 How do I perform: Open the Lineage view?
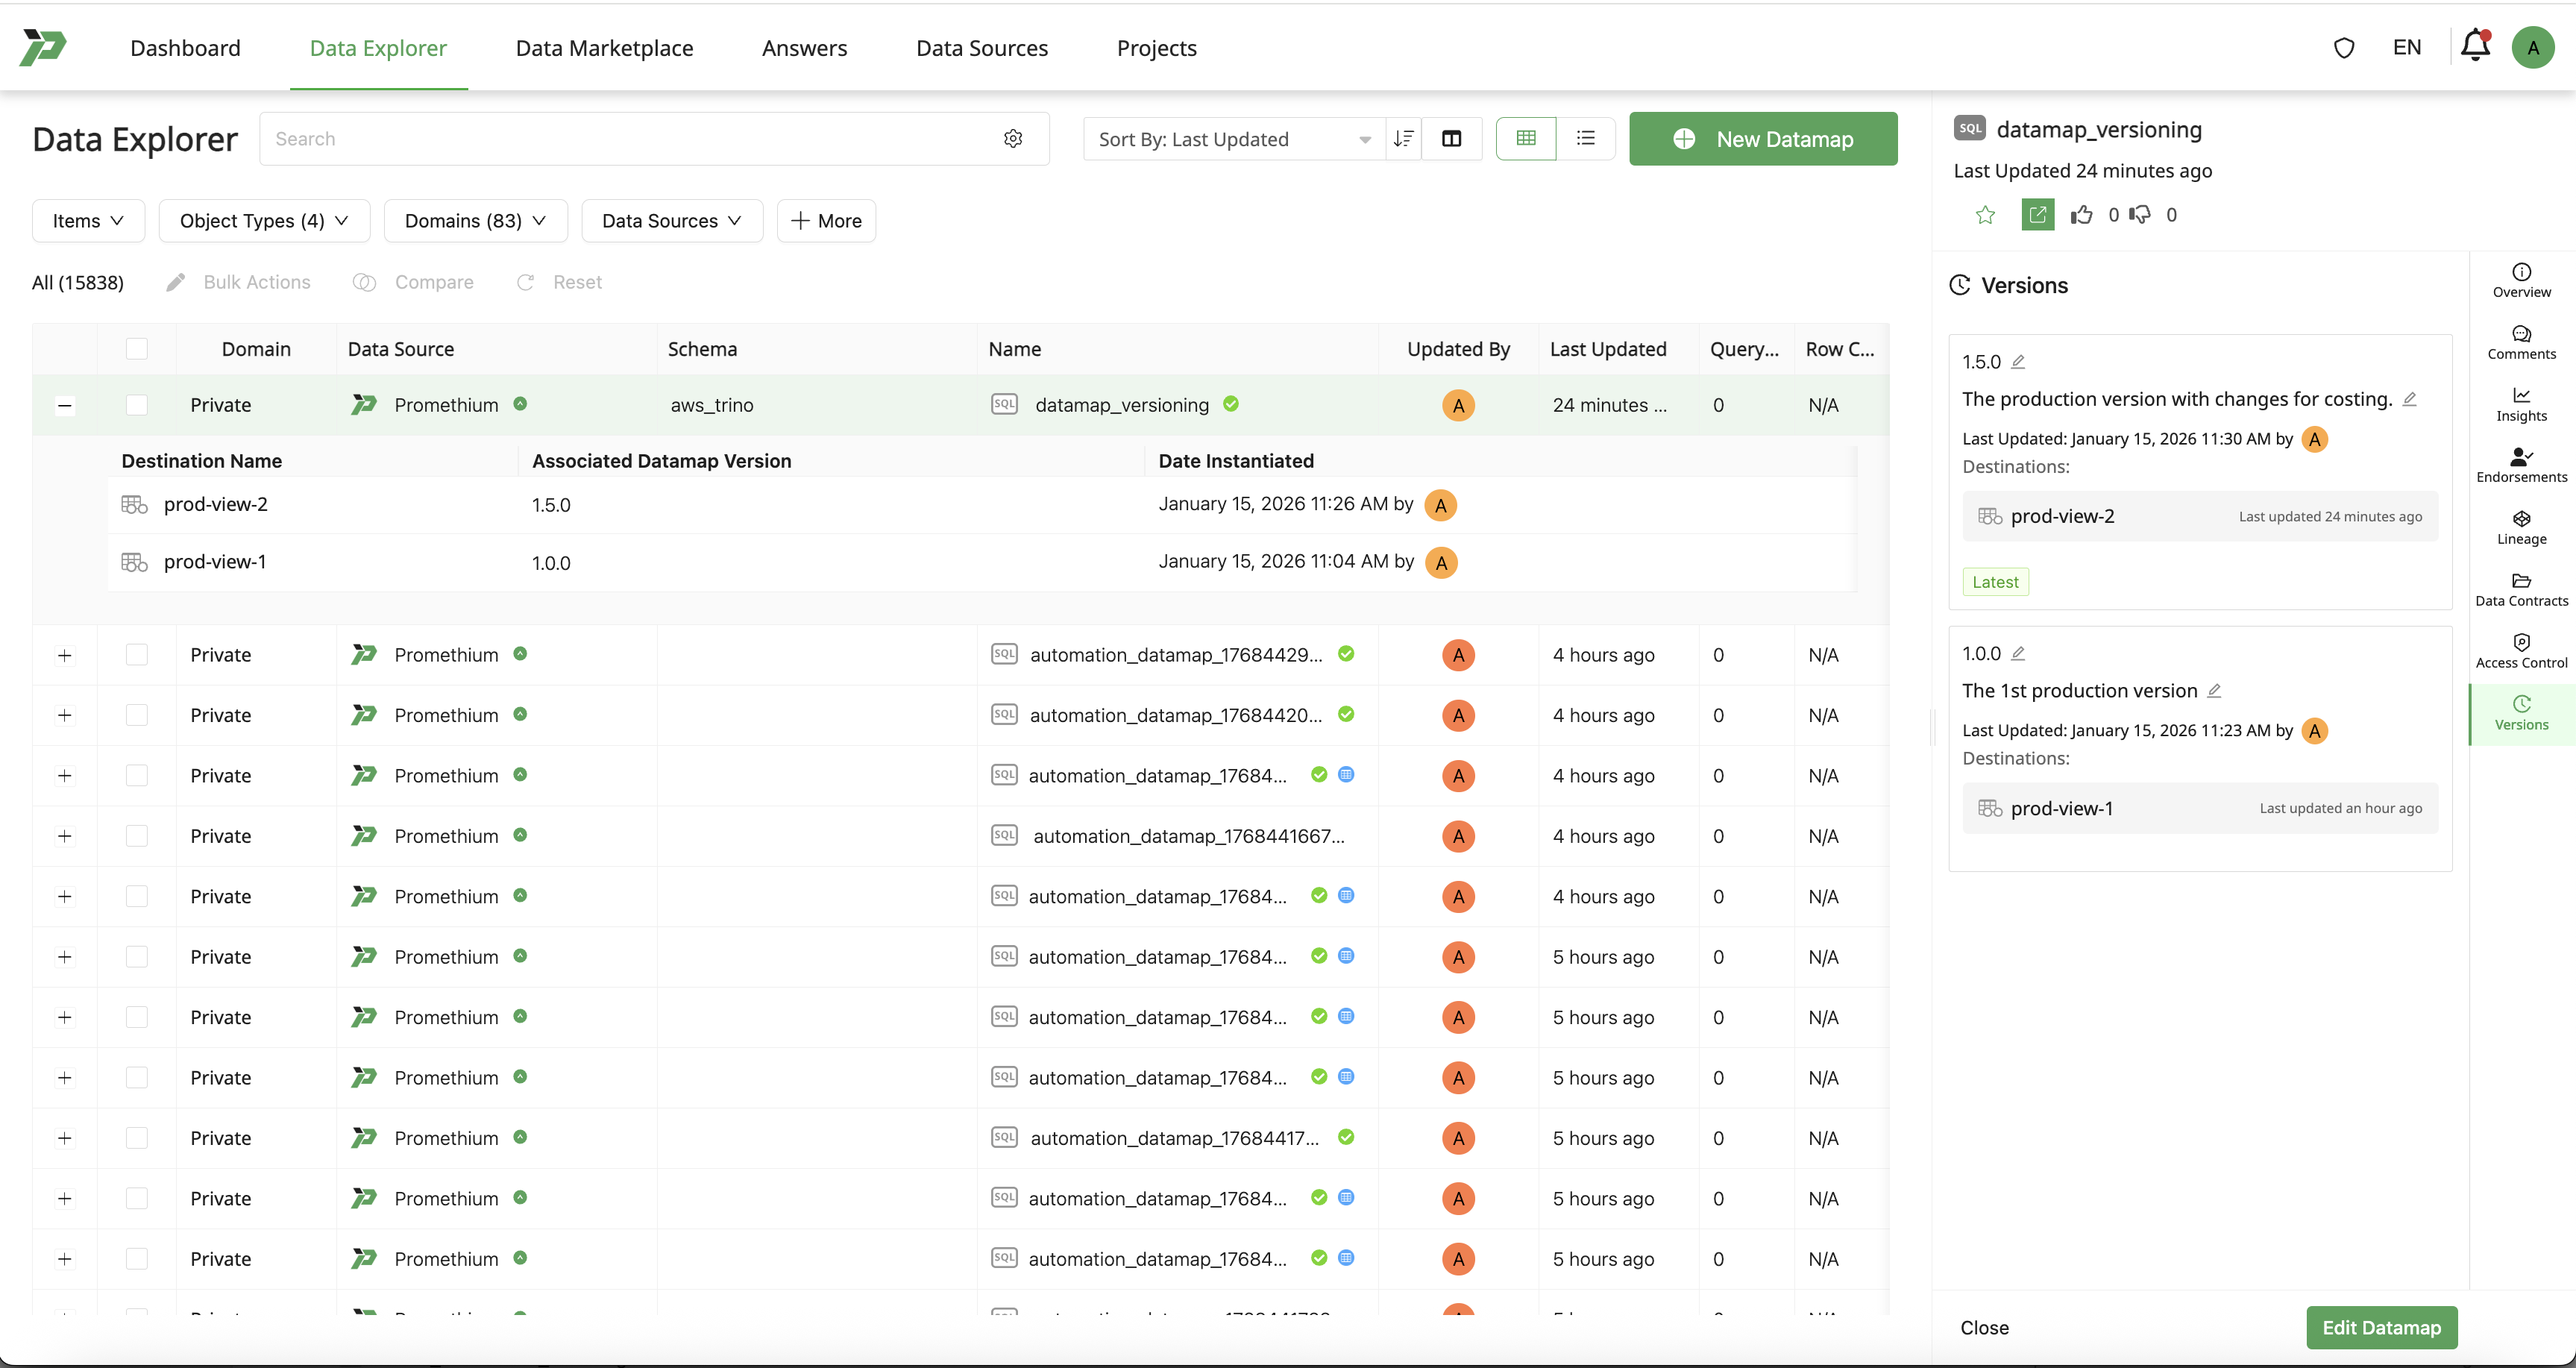[2521, 527]
